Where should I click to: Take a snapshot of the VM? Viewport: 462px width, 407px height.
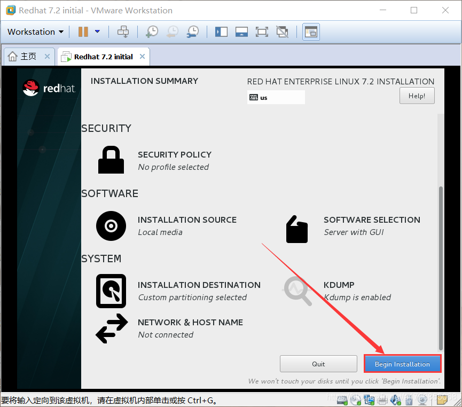tap(152, 32)
